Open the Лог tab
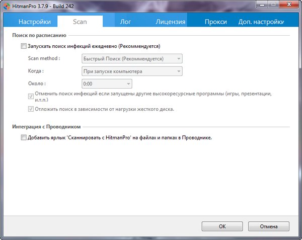The image size is (302, 240). tap(125, 22)
